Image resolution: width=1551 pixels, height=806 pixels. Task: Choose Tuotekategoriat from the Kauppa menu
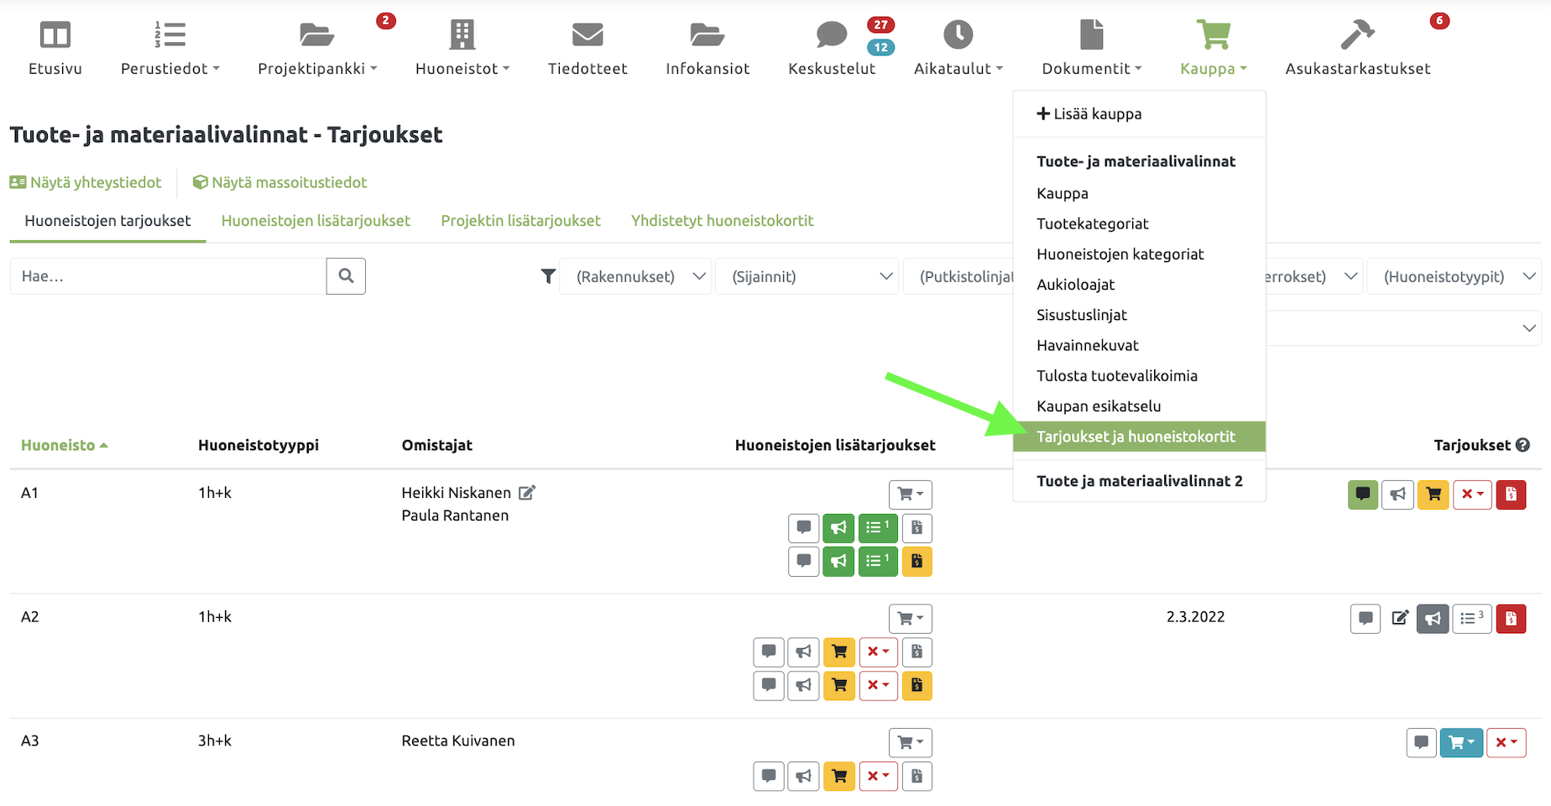pyautogui.click(x=1092, y=223)
